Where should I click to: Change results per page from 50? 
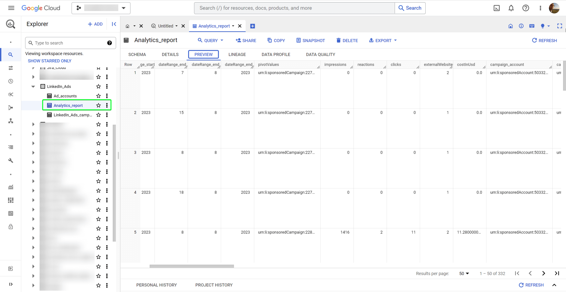click(x=463, y=273)
